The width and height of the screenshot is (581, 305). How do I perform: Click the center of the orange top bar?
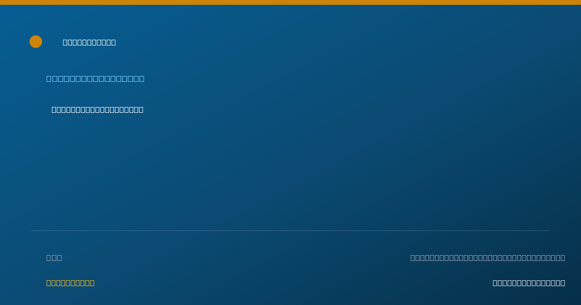[x=290, y=2]
